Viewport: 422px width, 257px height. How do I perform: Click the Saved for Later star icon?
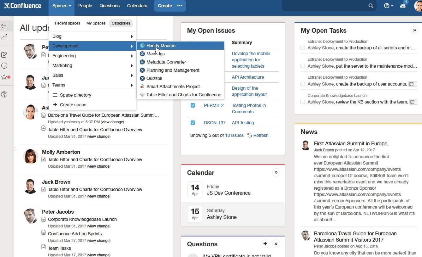[x=5, y=77]
